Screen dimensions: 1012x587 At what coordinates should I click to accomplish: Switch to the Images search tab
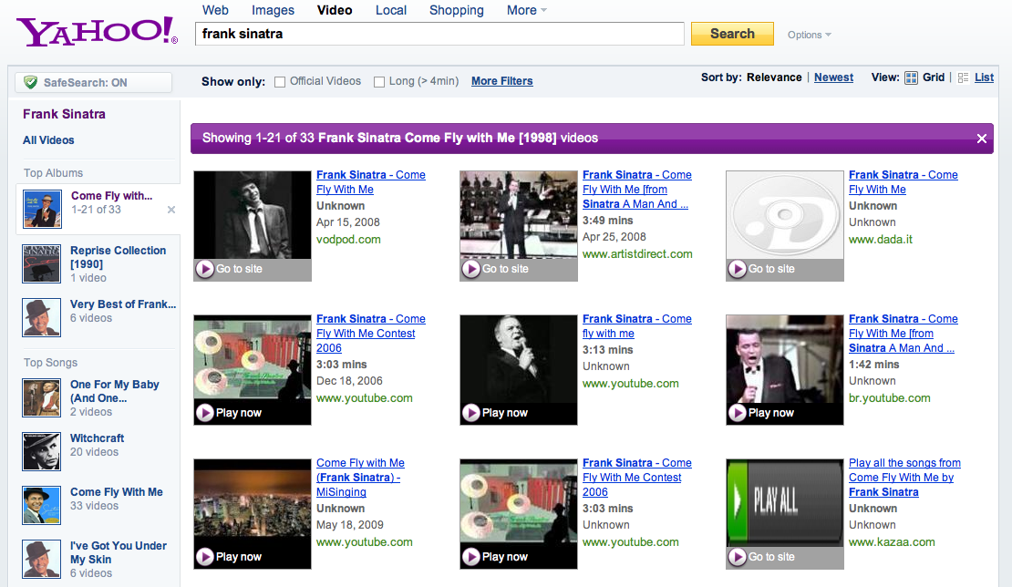273,10
